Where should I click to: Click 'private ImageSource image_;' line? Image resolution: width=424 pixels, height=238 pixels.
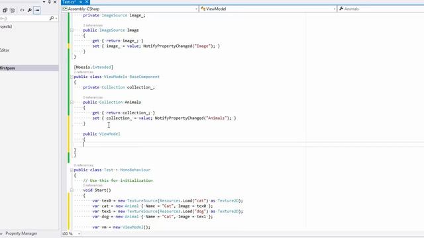point(114,15)
